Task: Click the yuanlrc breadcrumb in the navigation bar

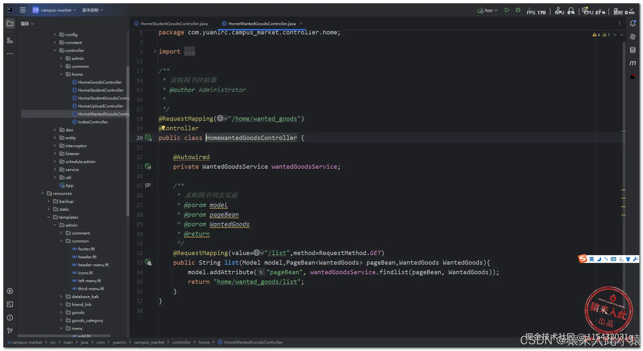Action: [x=119, y=342]
